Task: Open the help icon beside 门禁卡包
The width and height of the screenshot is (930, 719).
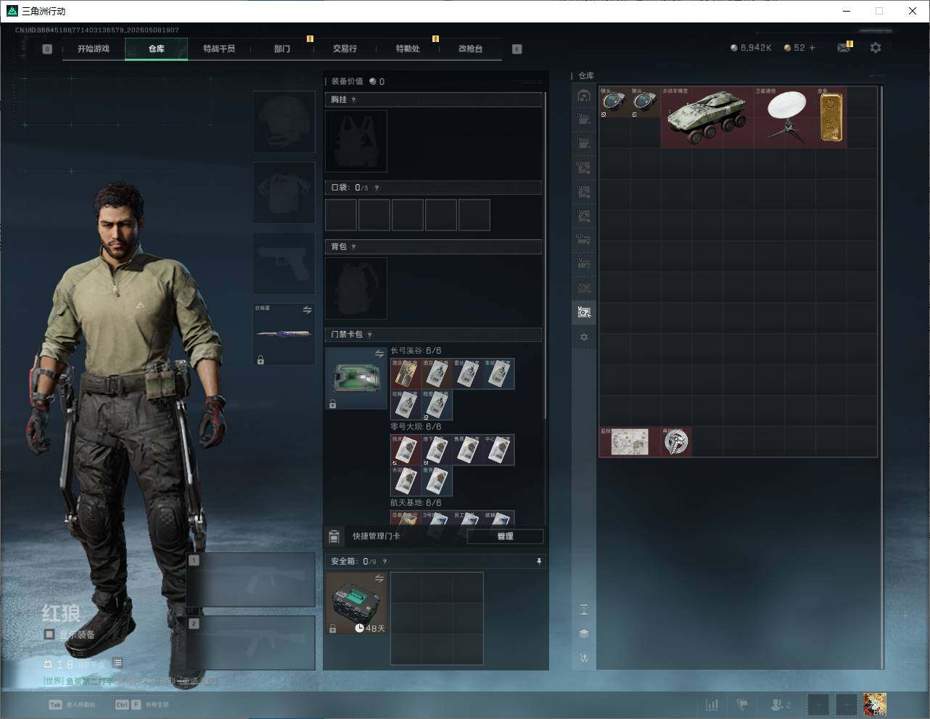Action: [x=369, y=335]
